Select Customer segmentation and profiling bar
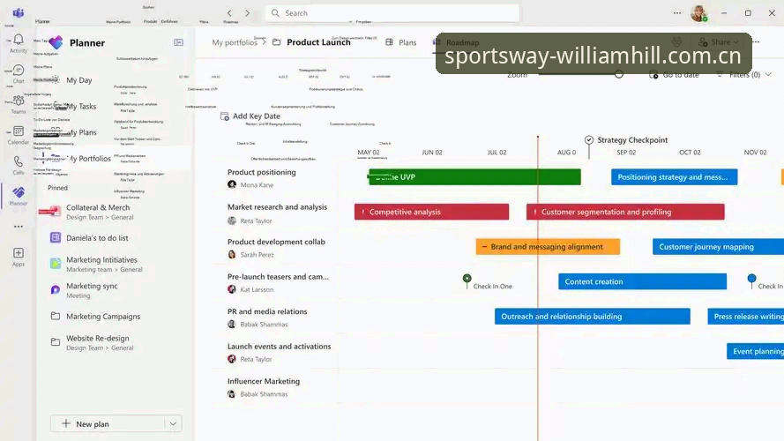The image size is (784, 441). (x=625, y=212)
